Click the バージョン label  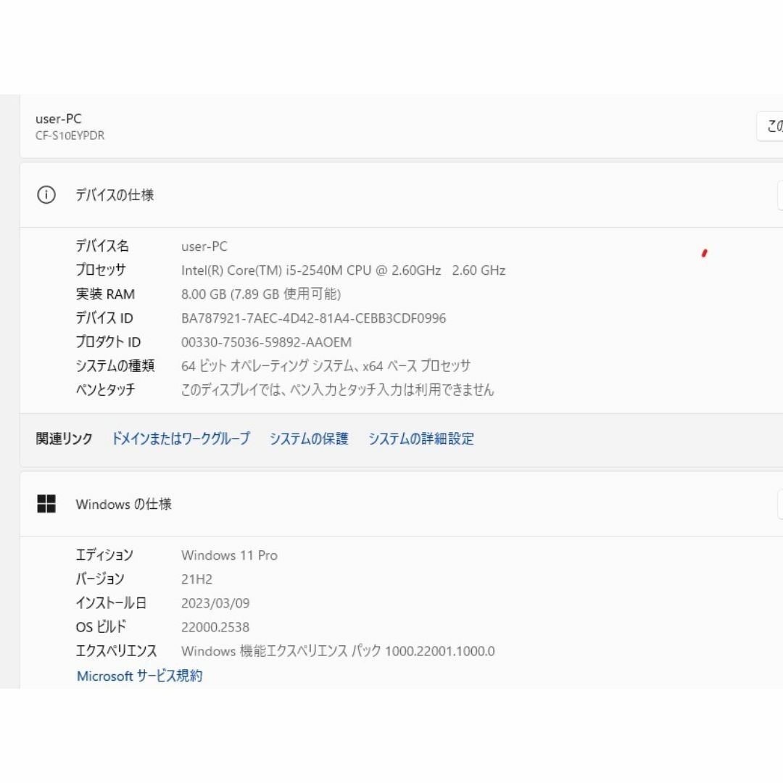(100, 579)
